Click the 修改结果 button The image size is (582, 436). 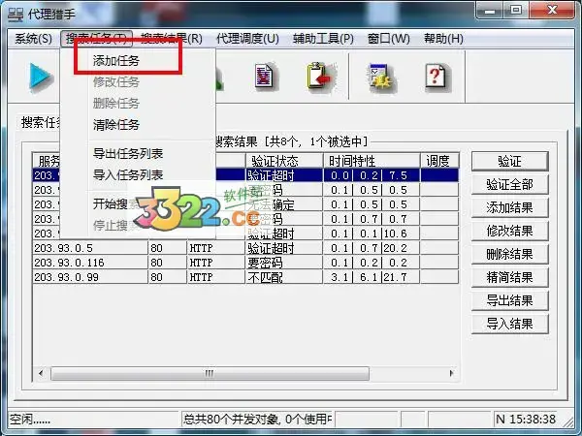tap(509, 231)
